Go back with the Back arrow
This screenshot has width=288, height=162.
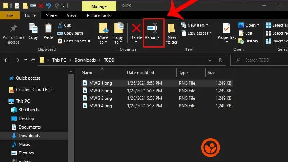tap(6, 60)
